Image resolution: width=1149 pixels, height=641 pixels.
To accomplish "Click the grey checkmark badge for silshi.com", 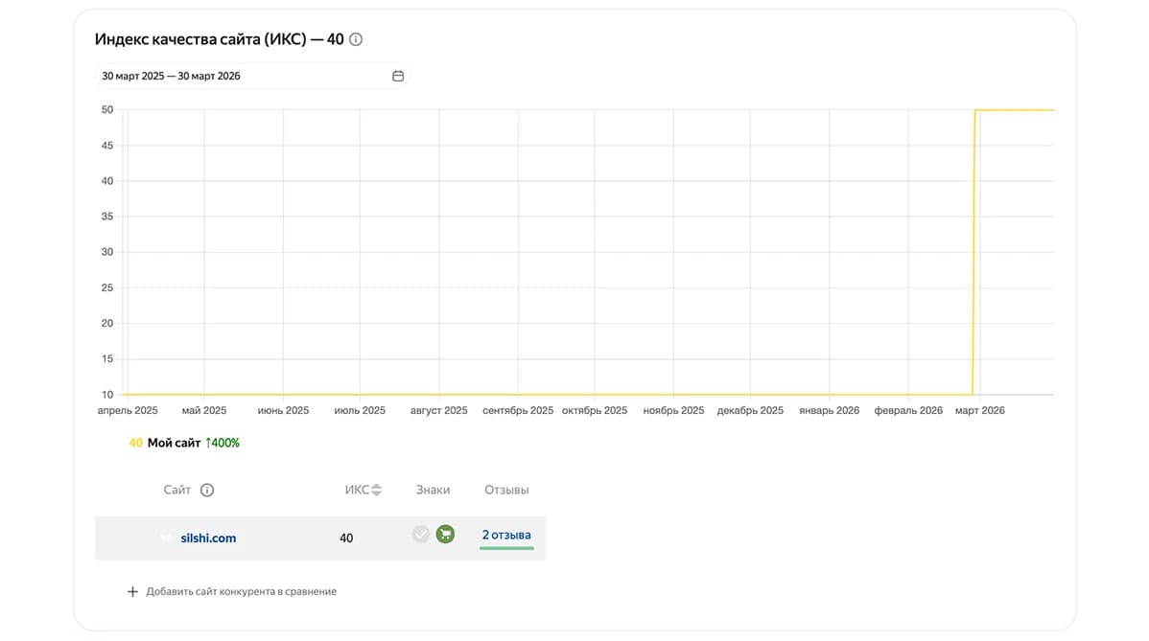I will click(x=421, y=535).
